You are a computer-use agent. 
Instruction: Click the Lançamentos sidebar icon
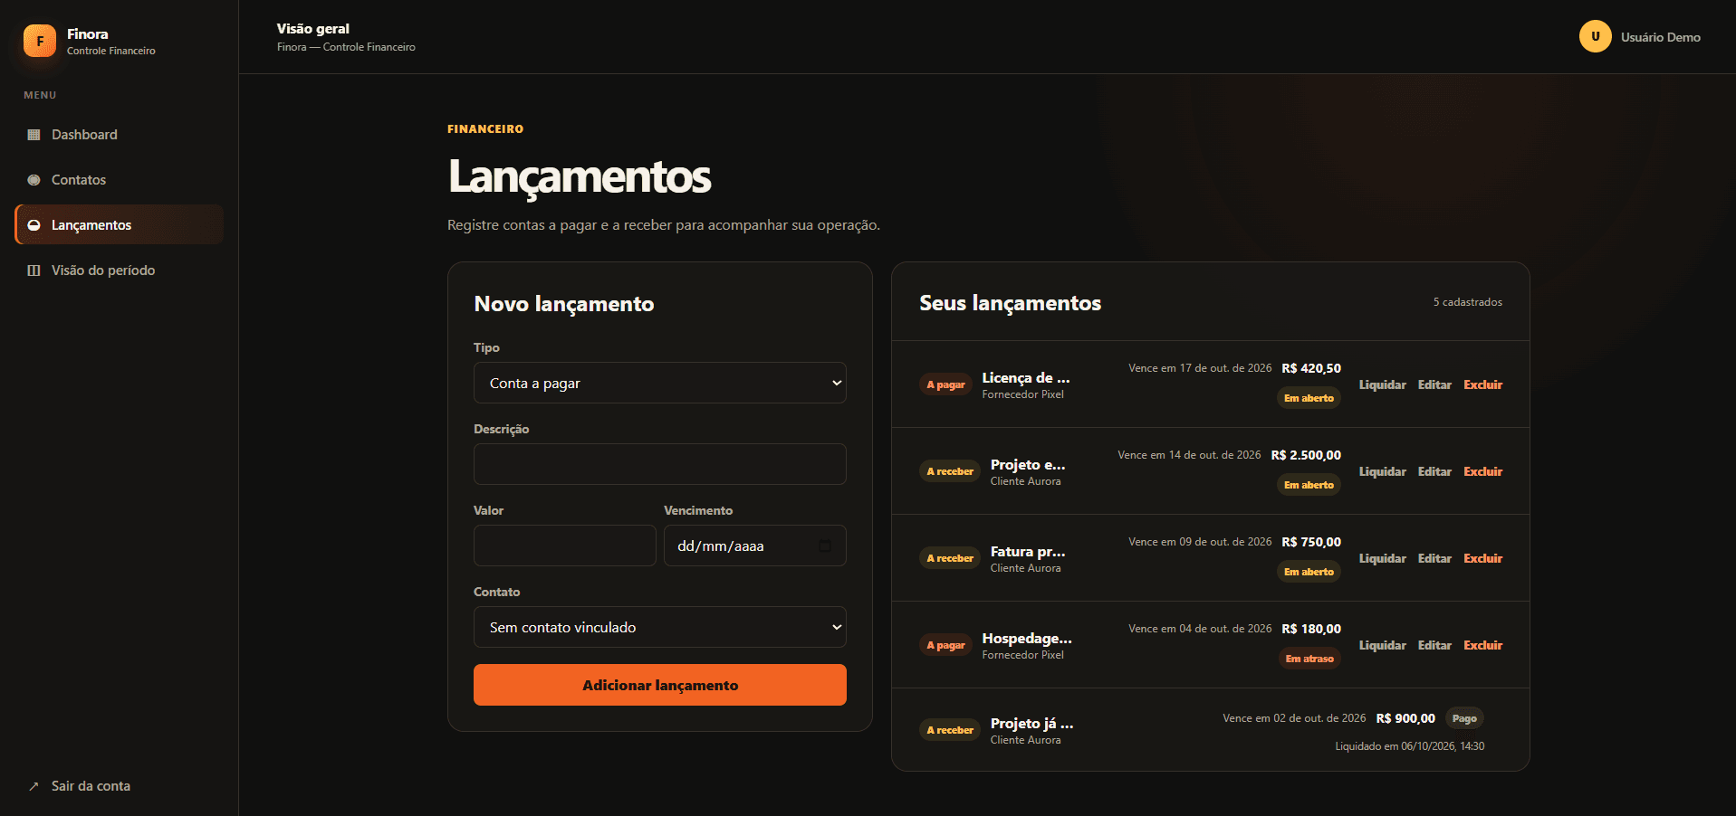point(34,225)
